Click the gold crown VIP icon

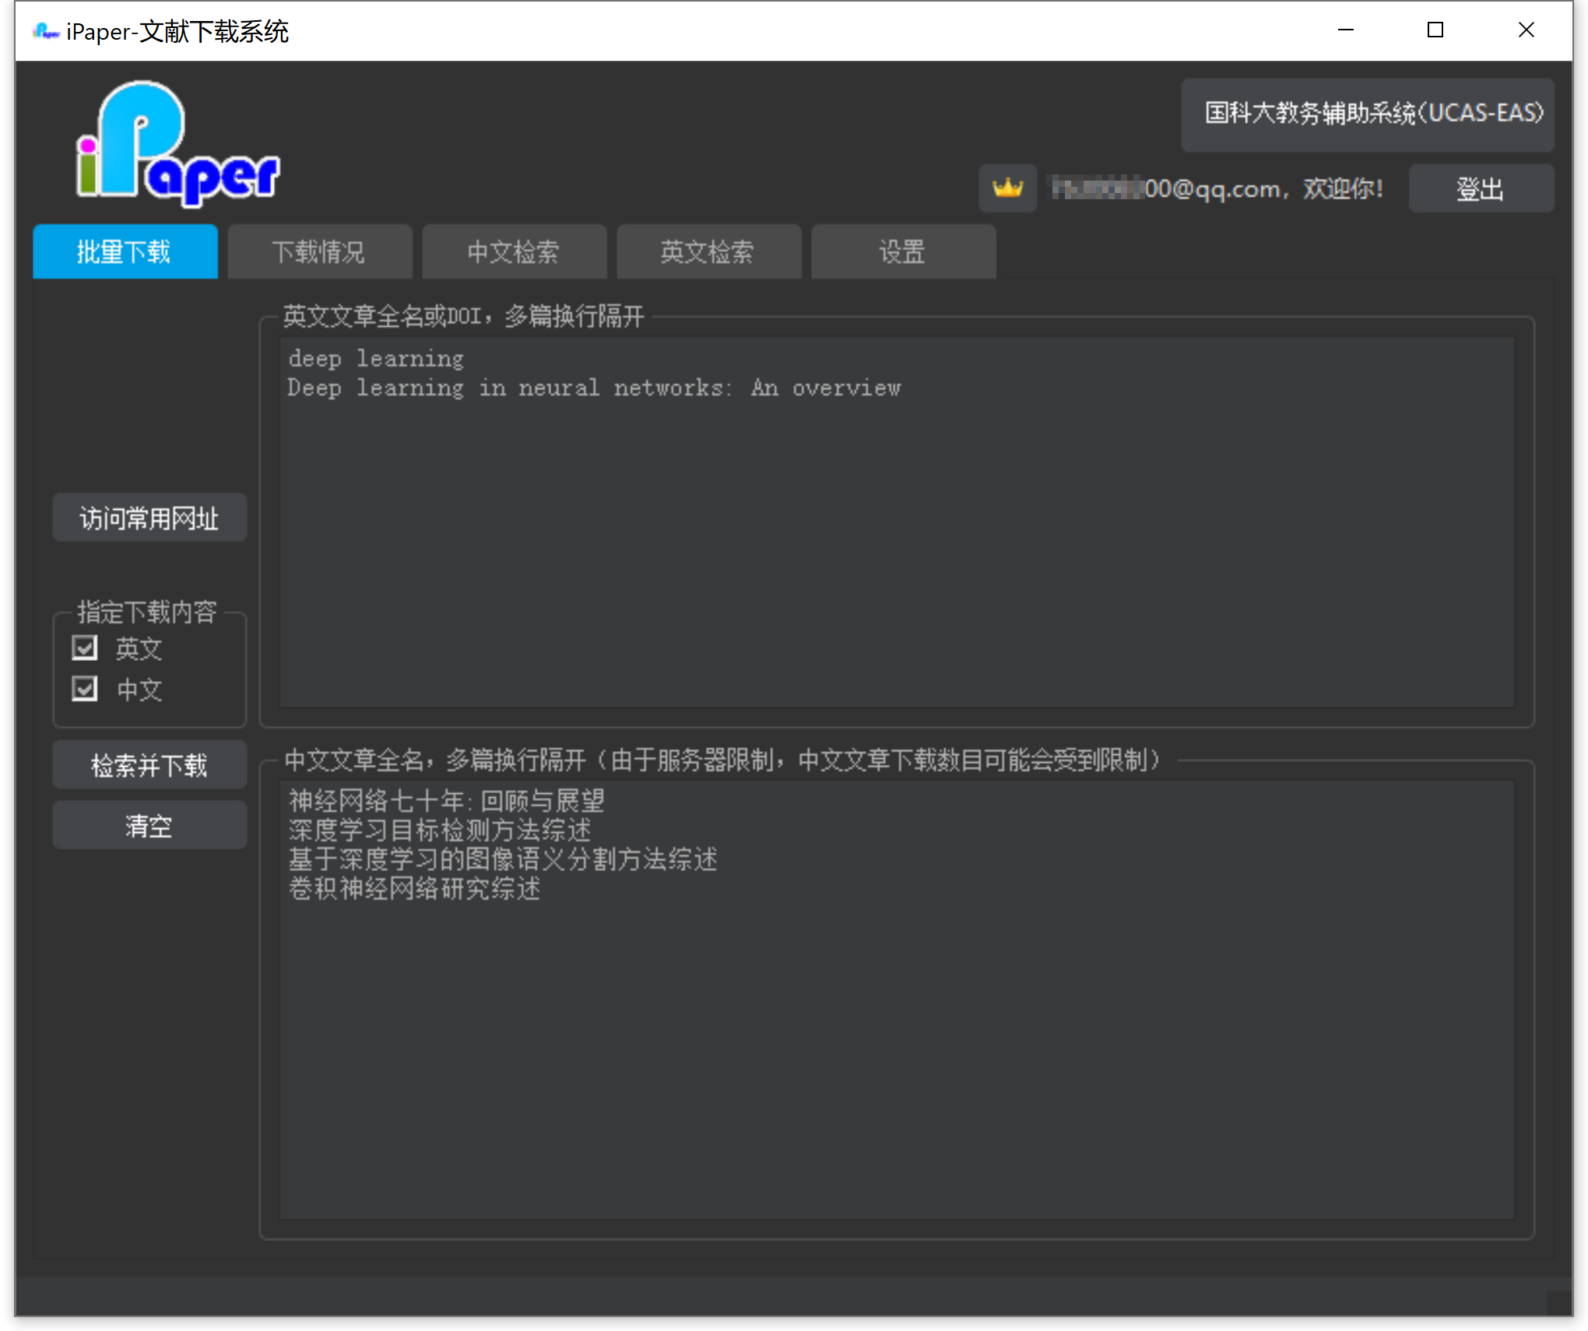(1007, 188)
